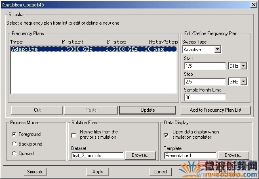The image size is (259, 179).
Task: Click the Update button
Action: click(147, 110)
